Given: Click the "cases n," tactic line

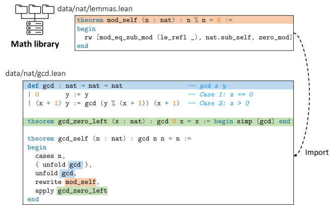Looking at the screenshot, I should click(x=50, y=156).
